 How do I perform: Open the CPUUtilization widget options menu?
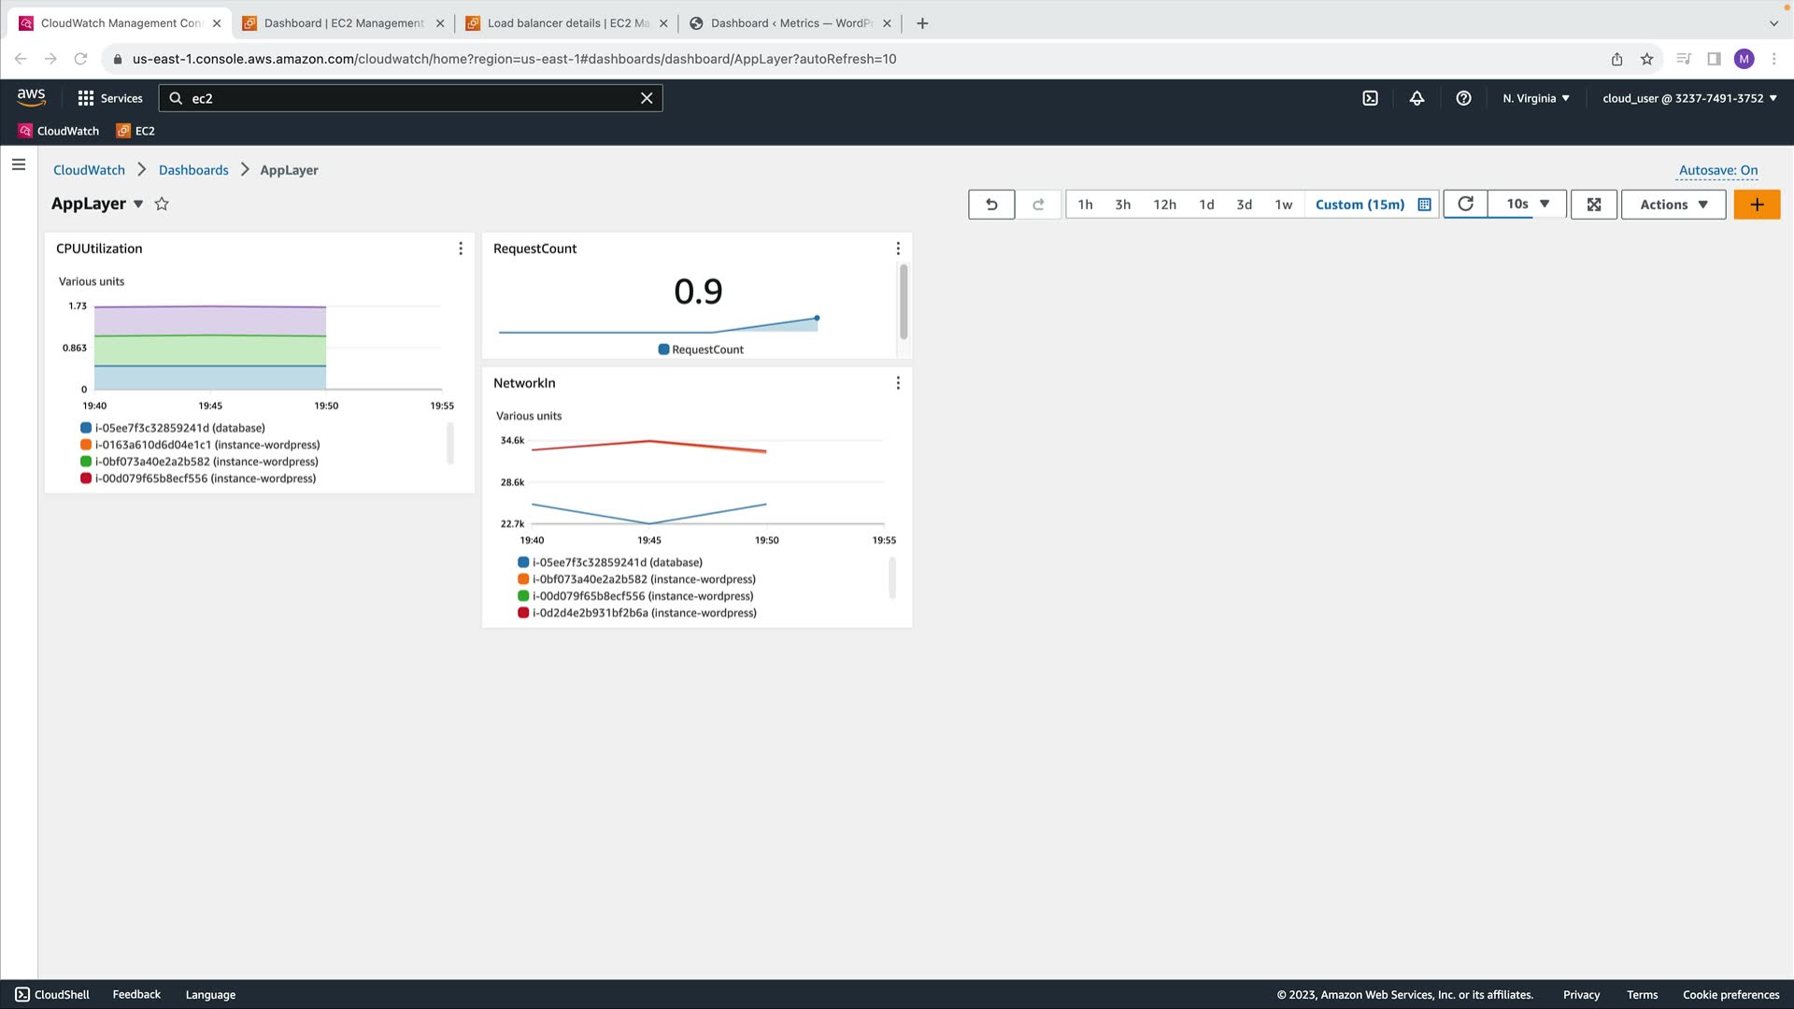pos(461,249)
